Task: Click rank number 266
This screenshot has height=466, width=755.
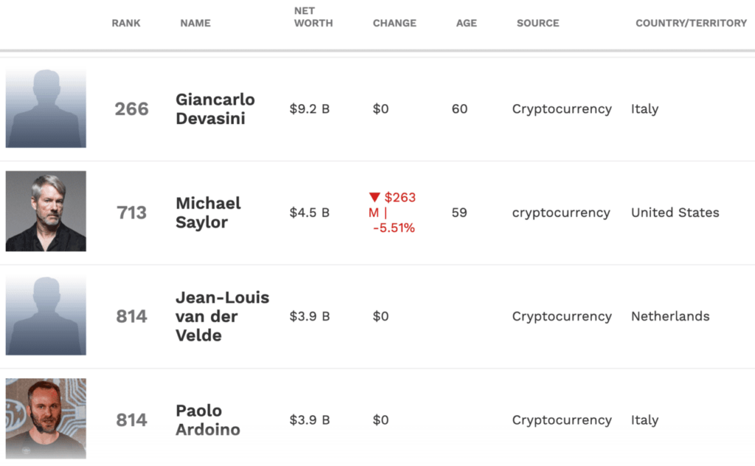Action: [x=131, y=109]
